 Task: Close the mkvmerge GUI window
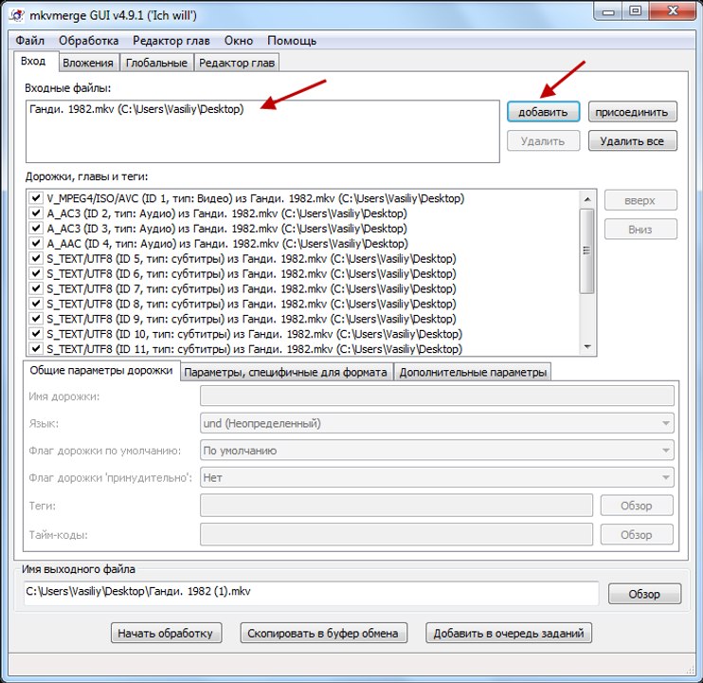coord(672,11)
